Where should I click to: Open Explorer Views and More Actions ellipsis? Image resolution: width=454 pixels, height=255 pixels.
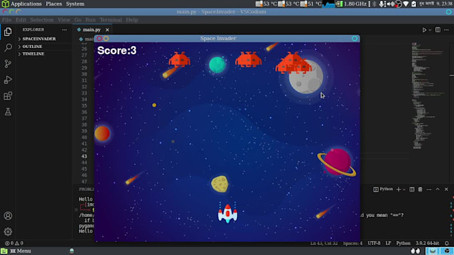tap(64, 29)
